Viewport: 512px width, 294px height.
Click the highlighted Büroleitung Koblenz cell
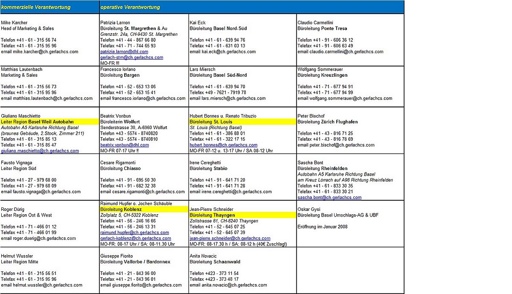[144, 209]
